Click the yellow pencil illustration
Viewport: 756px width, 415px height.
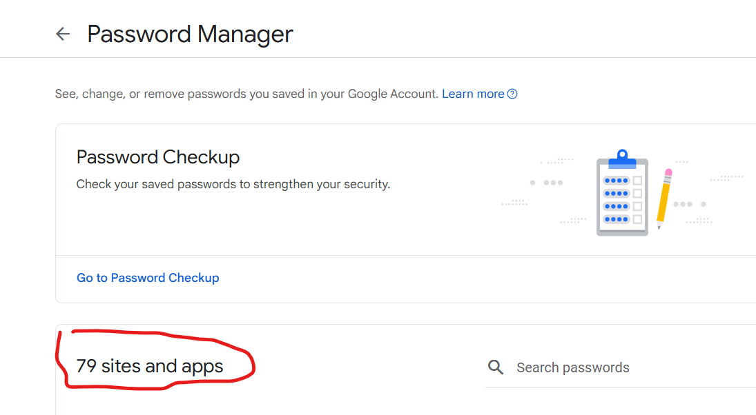(664, 199)
